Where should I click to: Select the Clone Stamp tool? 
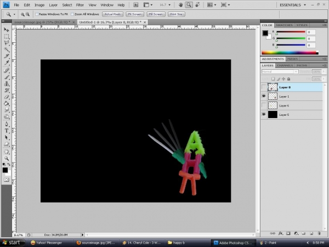point(7,83)
